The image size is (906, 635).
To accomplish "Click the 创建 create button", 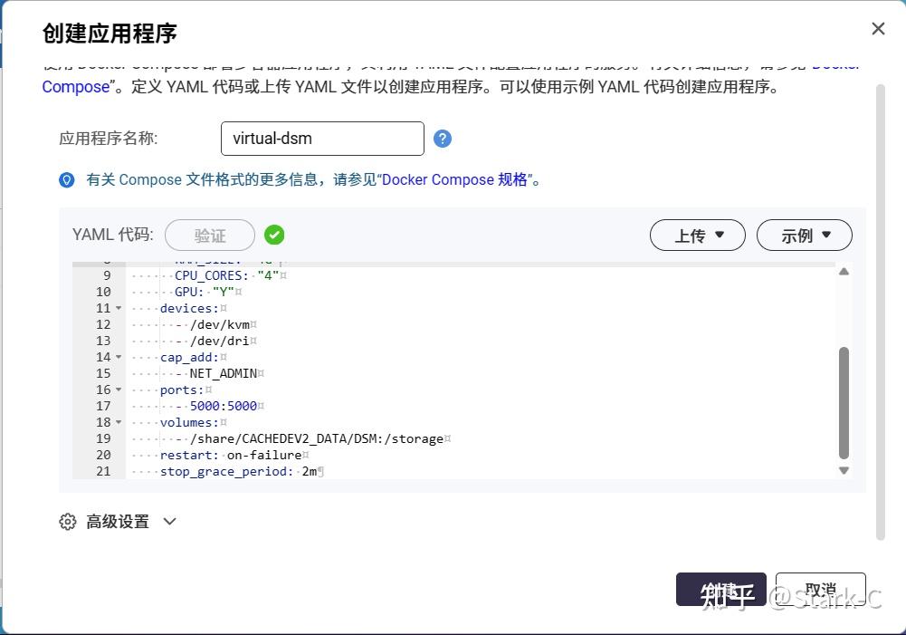I will point(720,589).
